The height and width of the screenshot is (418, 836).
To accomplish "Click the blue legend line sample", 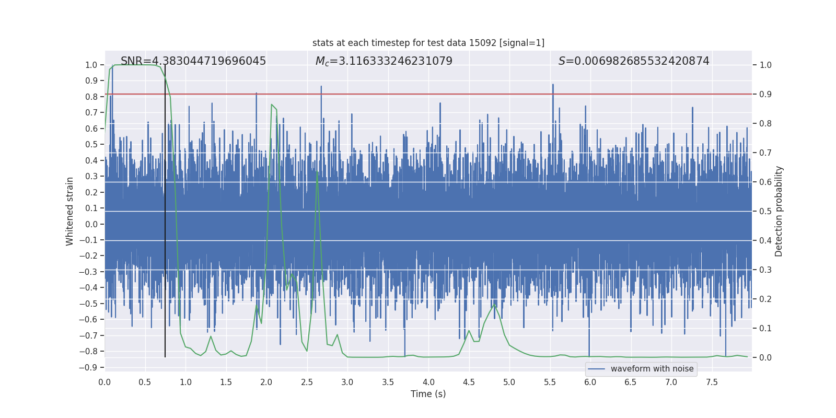I will (597, 369).
